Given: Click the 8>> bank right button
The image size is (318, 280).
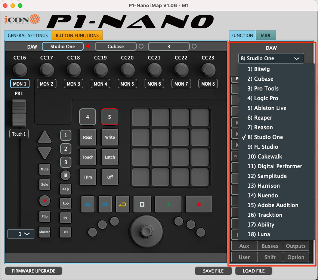Looking at the screenshot, I should pos(65,203).
